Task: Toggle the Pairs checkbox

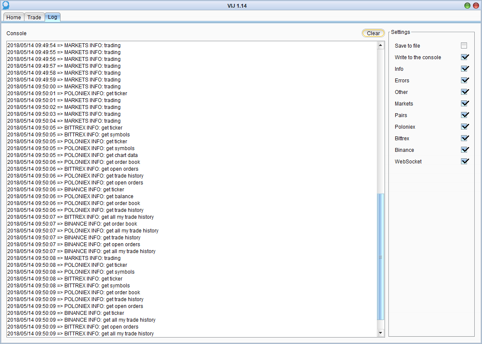Action: pos(464,115)
